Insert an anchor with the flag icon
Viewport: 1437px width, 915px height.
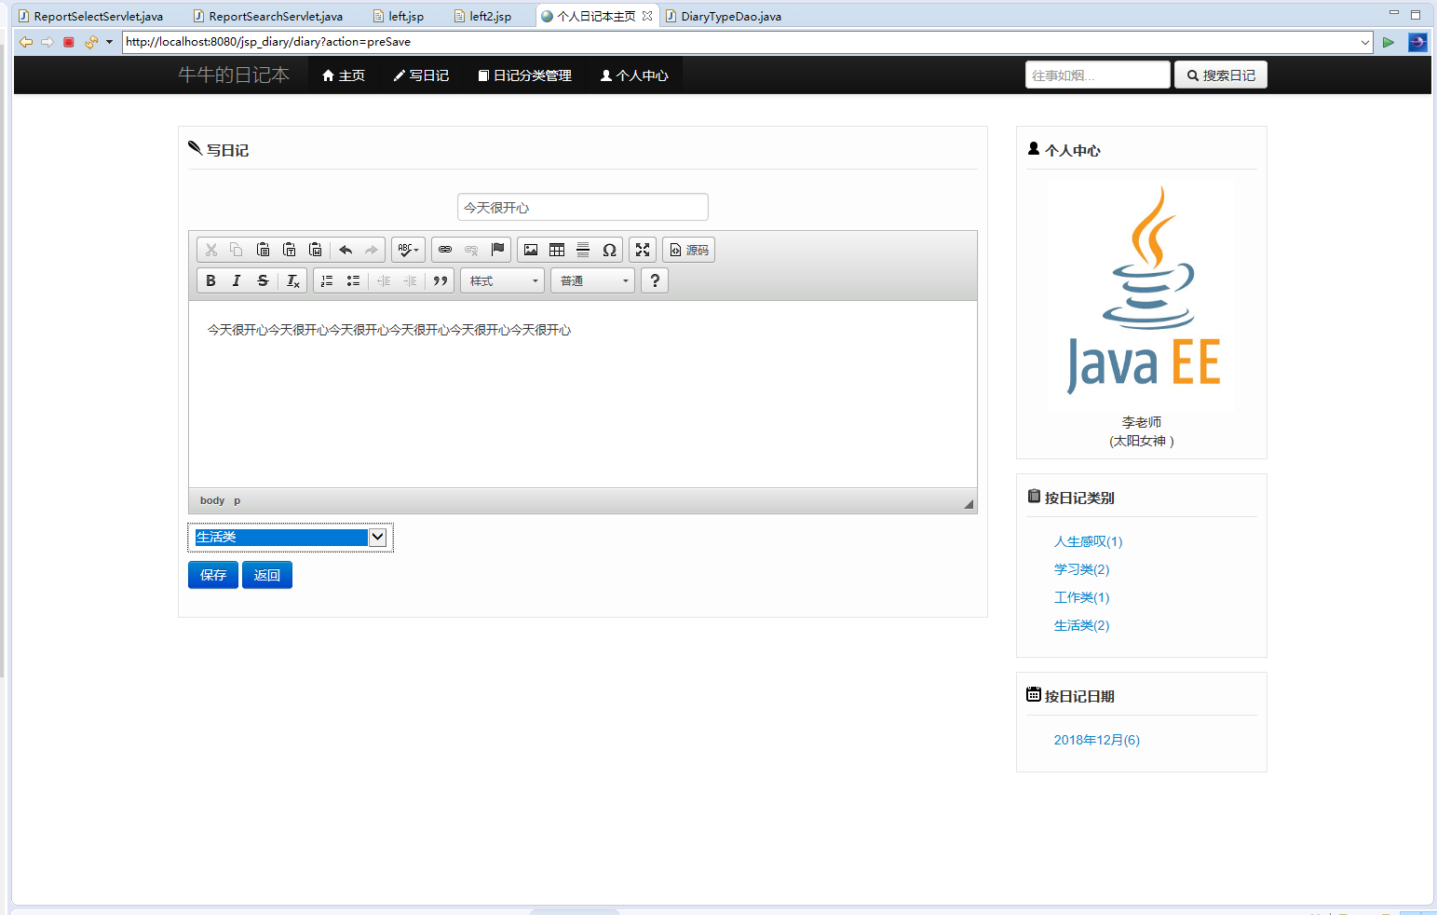(497, 250)
